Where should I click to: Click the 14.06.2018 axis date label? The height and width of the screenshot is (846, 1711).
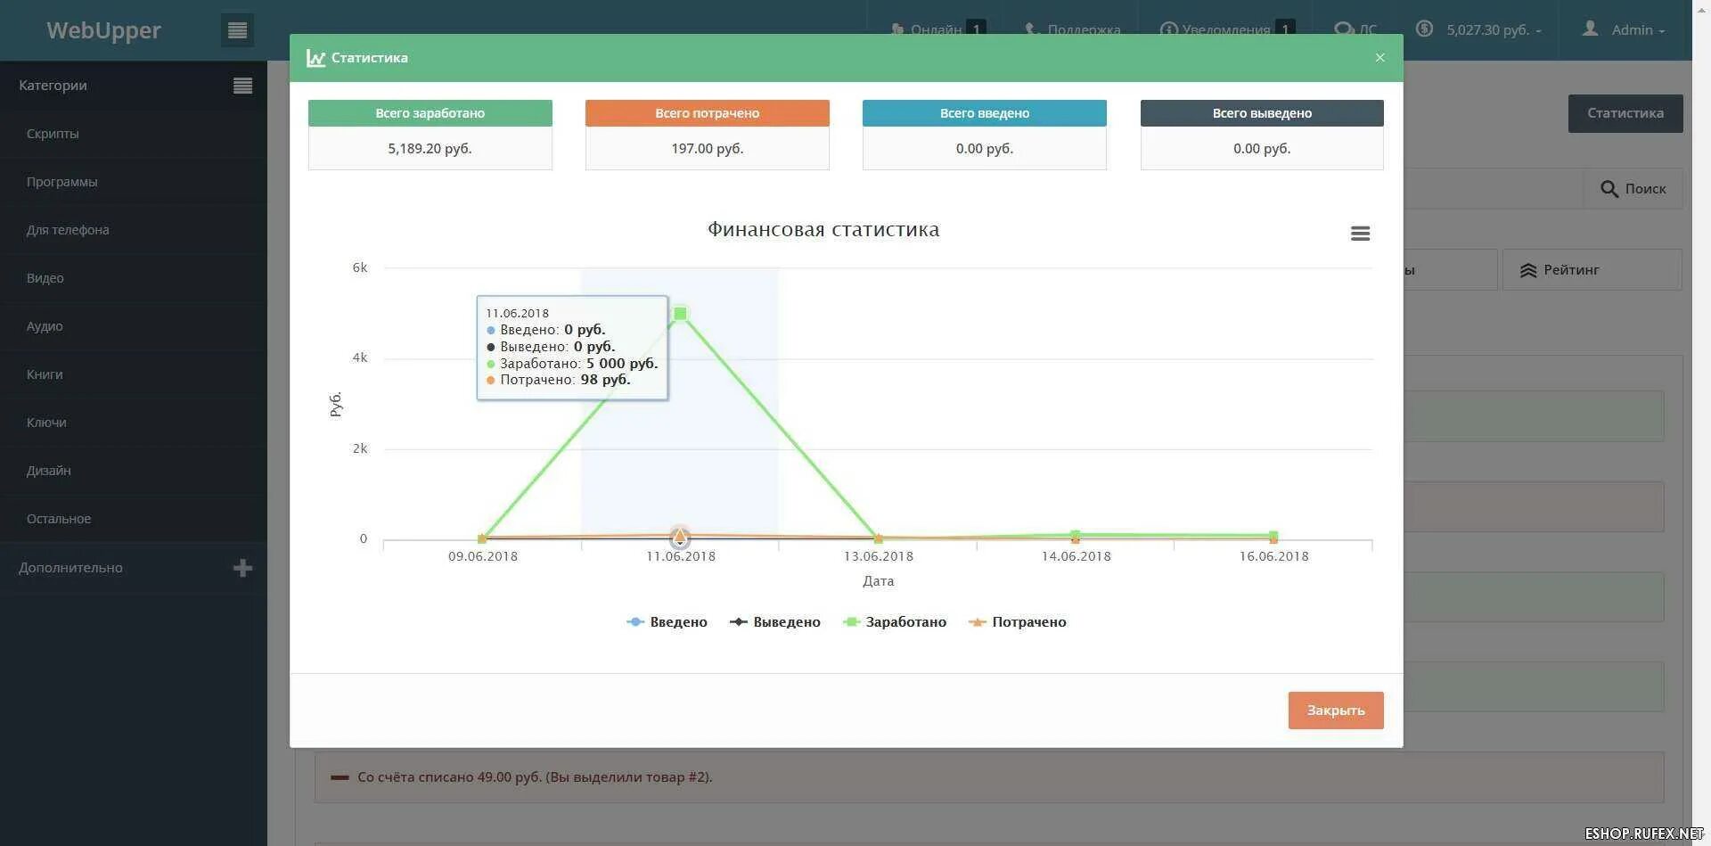[x=1076, y=556]
